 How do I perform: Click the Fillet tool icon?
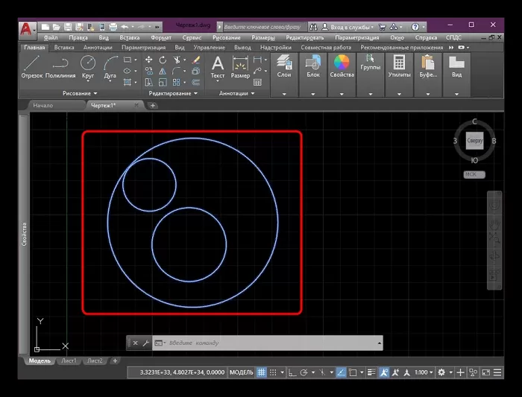click(x=177, y=71)
